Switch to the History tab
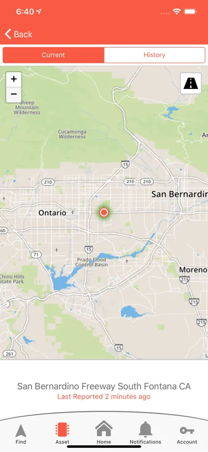 tap(155, 55)
